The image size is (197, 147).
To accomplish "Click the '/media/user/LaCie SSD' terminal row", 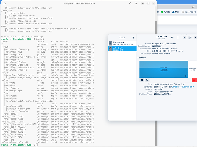I will point(48,142).
